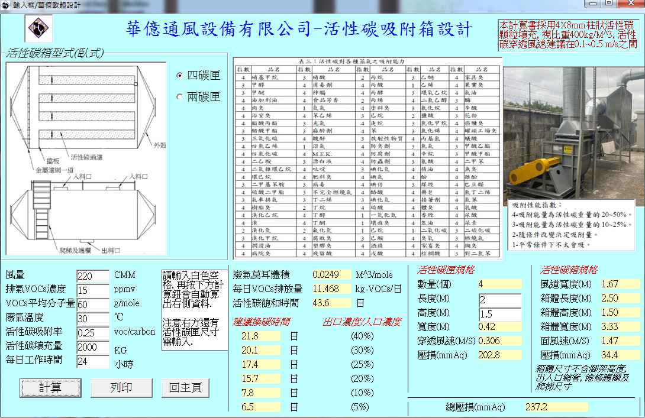
Task: Click the 總壓損 value 237.2
Action: pos(556,407)
